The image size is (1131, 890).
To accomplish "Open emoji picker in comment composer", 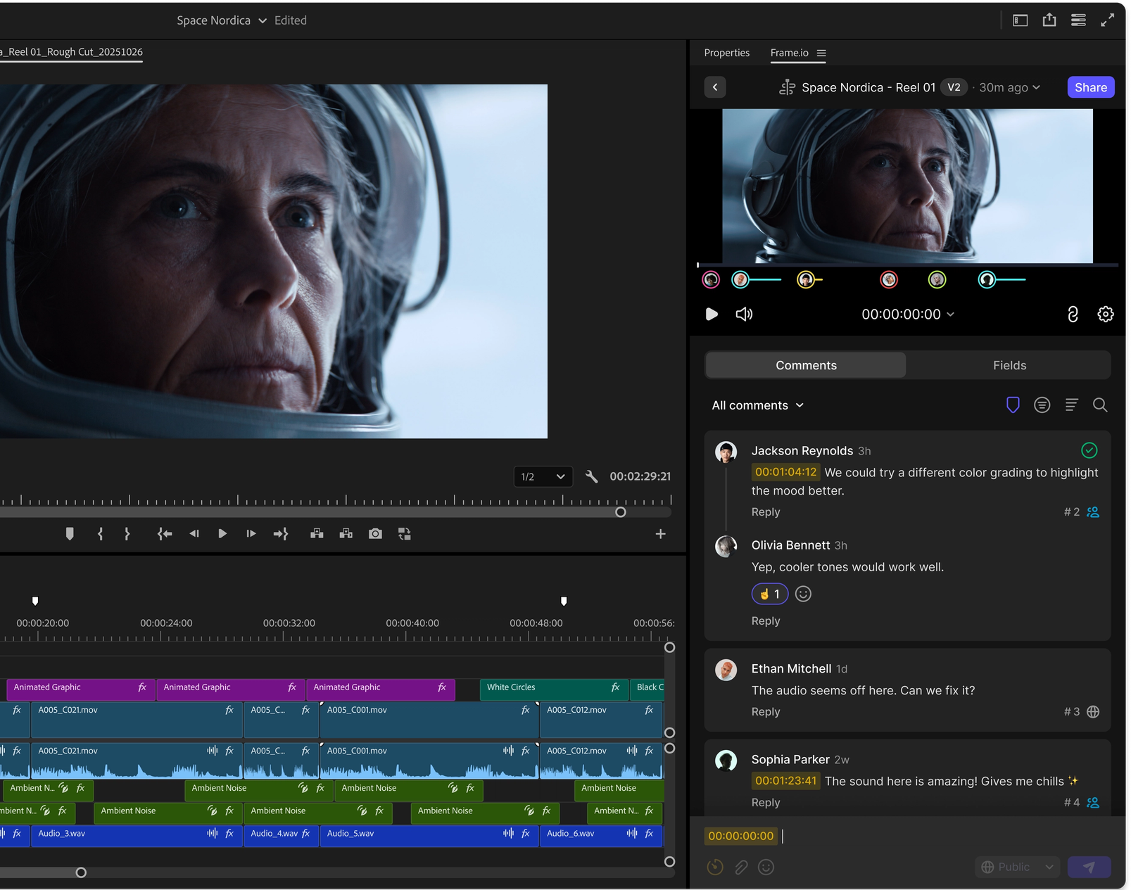I will tap(766, 867).
